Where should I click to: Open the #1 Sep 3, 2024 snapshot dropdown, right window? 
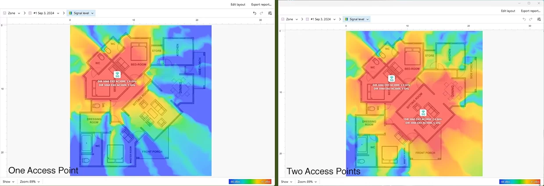[x=322, y=19]
